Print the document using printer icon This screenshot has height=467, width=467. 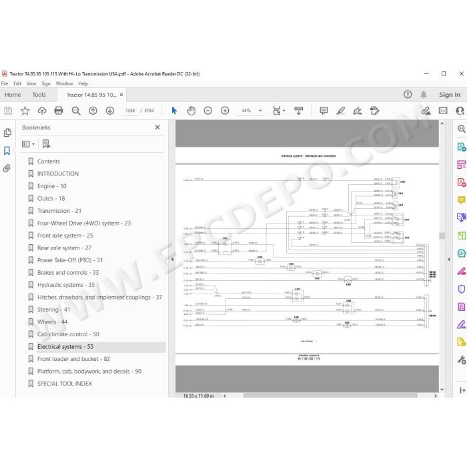(x=59, y=111)
